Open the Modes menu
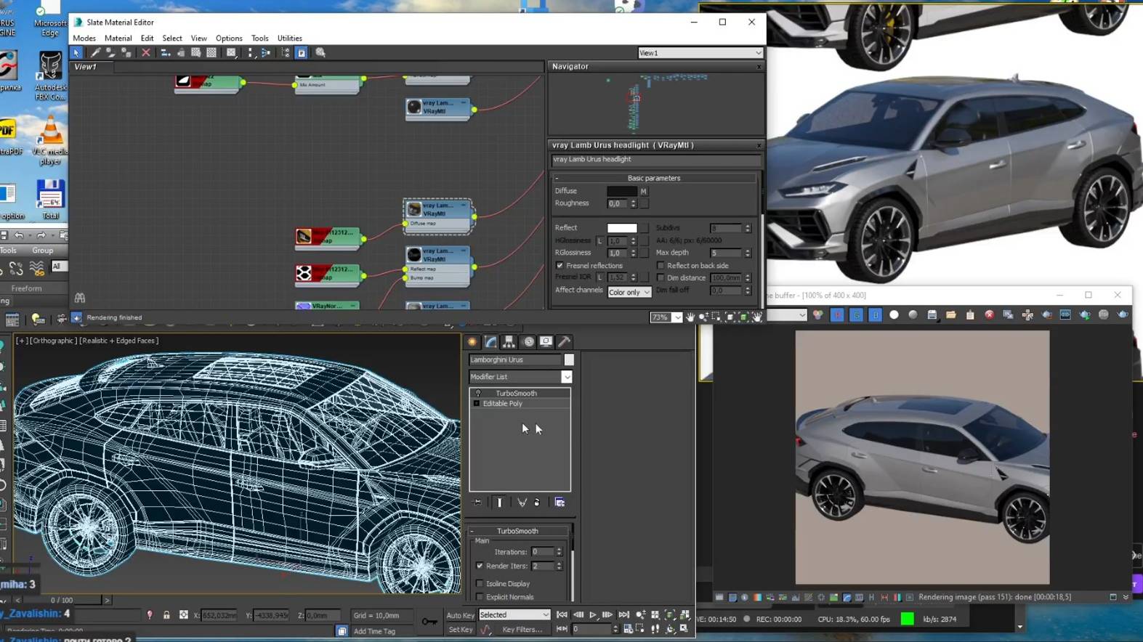Screen dimensions: 1143x642 pyautogui.click(x=84, y=38)
